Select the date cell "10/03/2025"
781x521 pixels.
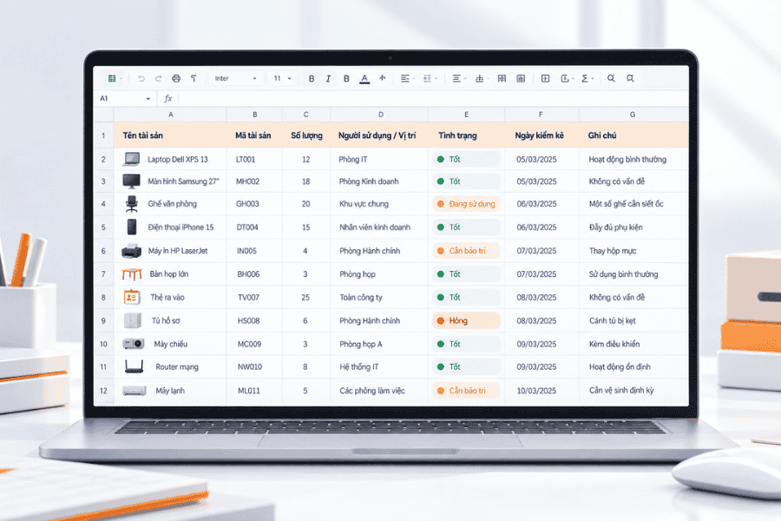tap(542, 391)
